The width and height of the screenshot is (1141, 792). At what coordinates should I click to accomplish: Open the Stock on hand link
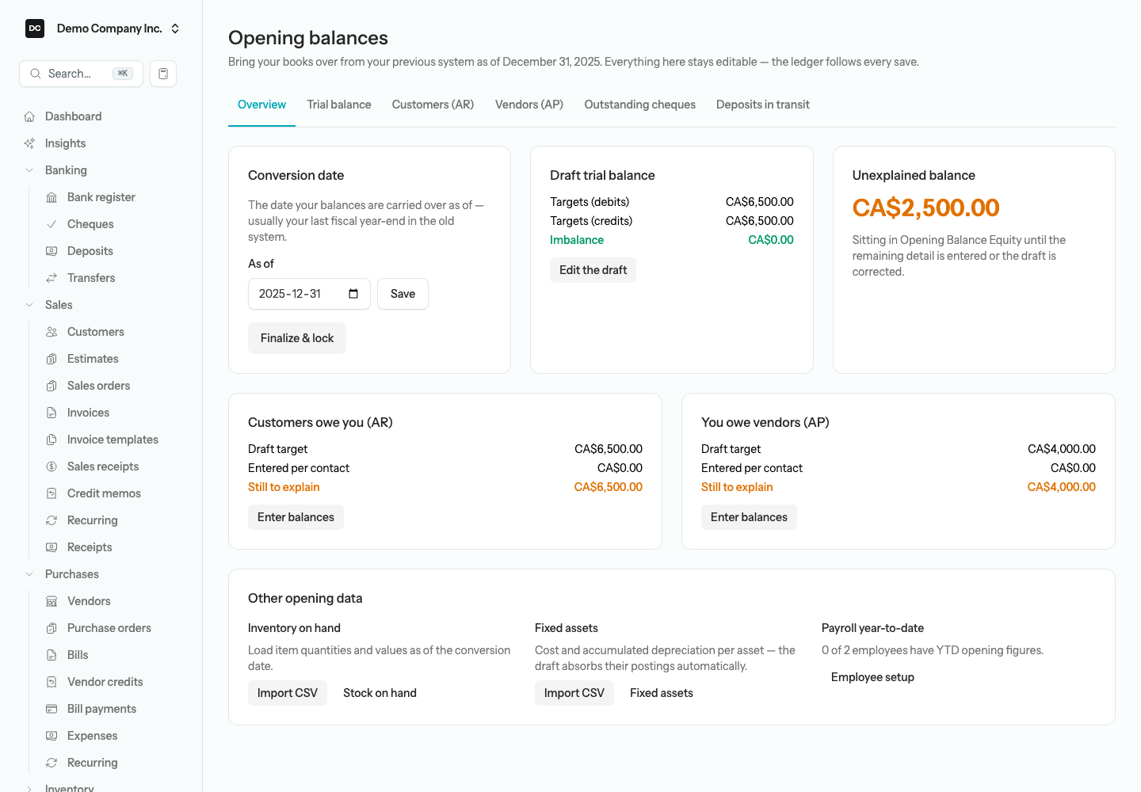[x=380, y=693]
